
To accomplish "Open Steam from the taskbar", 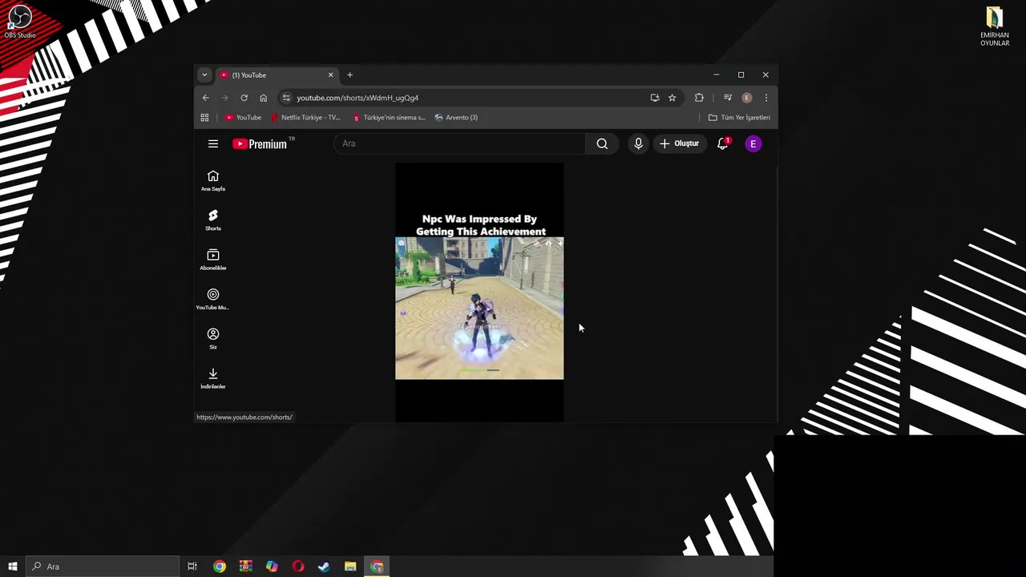I will point(324,567).
